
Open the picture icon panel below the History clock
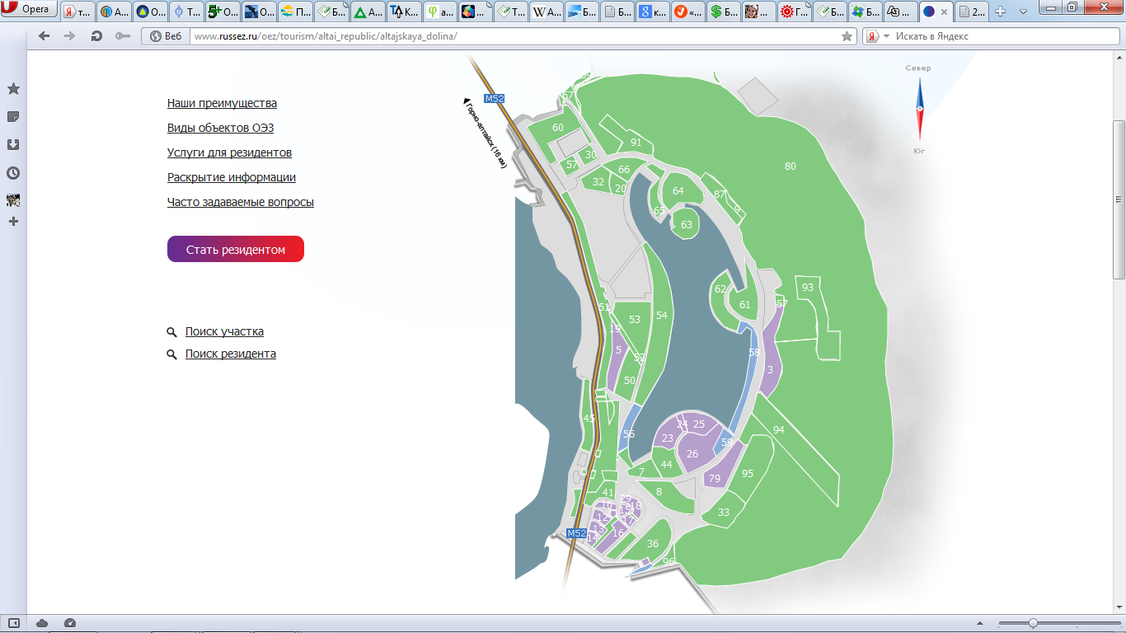(13, 199)
